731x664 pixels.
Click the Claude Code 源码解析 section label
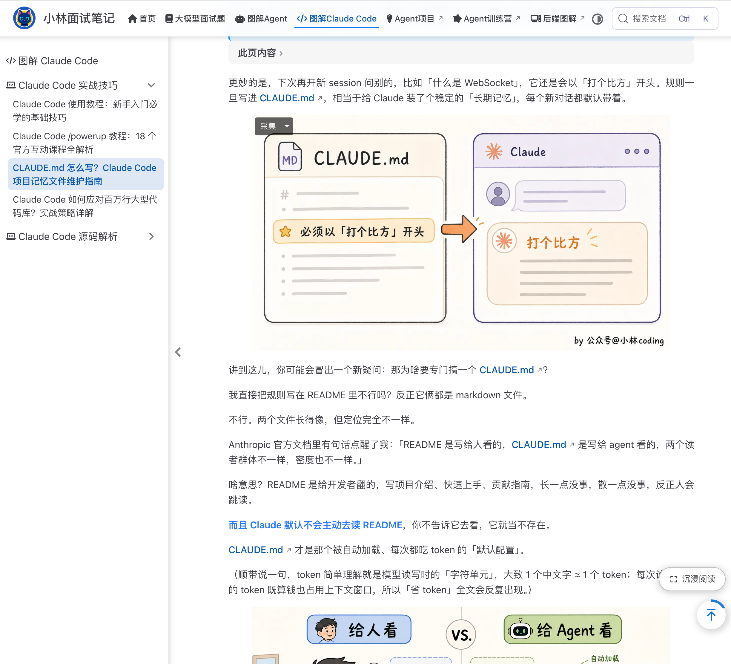coord(68,237)
